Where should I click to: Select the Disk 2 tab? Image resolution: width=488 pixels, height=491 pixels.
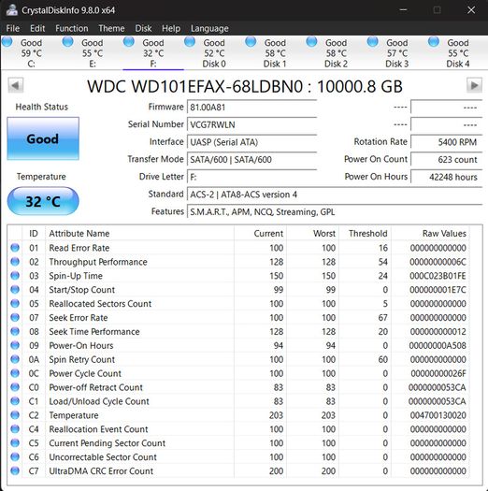pyautogui.click(x=336, y=53)
